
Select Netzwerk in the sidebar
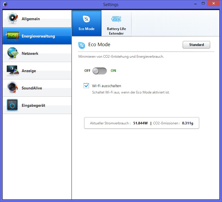37,53
